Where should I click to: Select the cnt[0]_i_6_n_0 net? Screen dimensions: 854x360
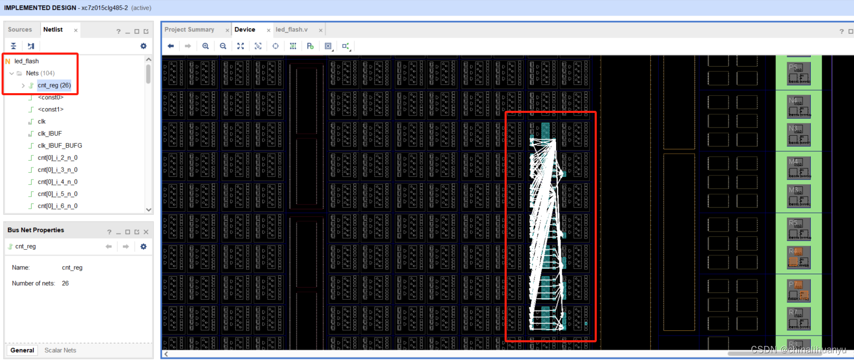57,206
